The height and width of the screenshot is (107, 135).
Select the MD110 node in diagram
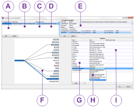point(57,58)
